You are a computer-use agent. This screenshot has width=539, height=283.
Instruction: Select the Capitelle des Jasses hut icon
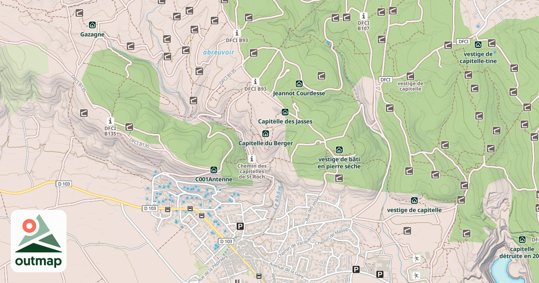pyautogui.click(x=285, y=112)
